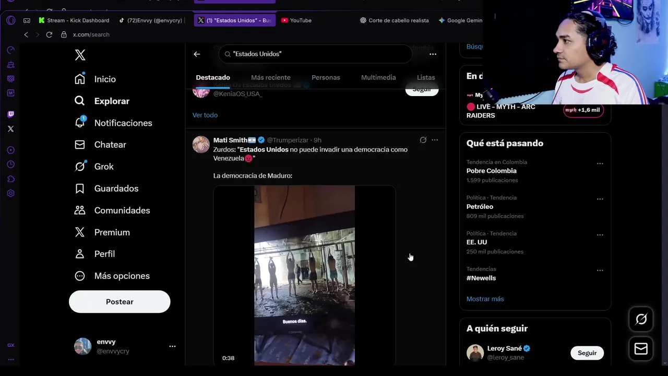668x376 pixels.
Task: Open more options on Mati Smith post
Action: tap(435, 140)
